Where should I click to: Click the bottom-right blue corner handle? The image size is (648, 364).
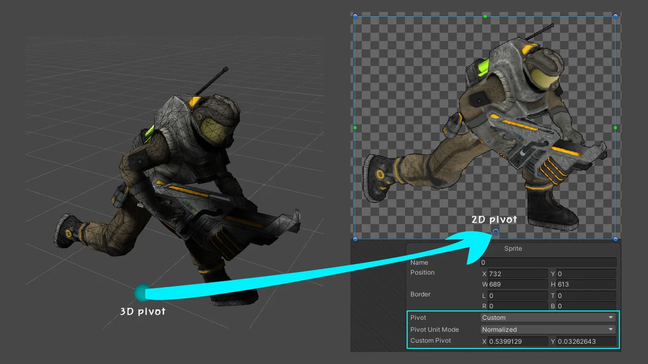click(x=616, y=239)
